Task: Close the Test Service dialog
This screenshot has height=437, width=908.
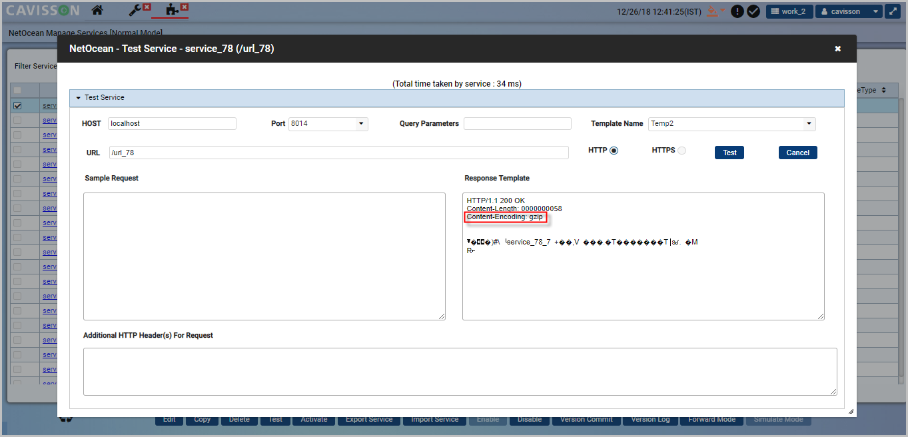Action: [x=838, y=49]
